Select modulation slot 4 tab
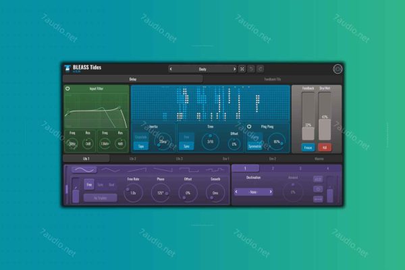405x270 pixels. [x=328, y=169]
